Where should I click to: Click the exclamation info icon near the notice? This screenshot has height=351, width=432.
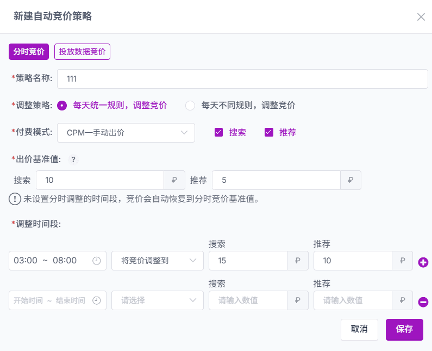click(x=15, y=199)
